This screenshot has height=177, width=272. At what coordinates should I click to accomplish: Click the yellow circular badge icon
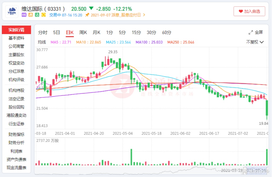[44, 15]
